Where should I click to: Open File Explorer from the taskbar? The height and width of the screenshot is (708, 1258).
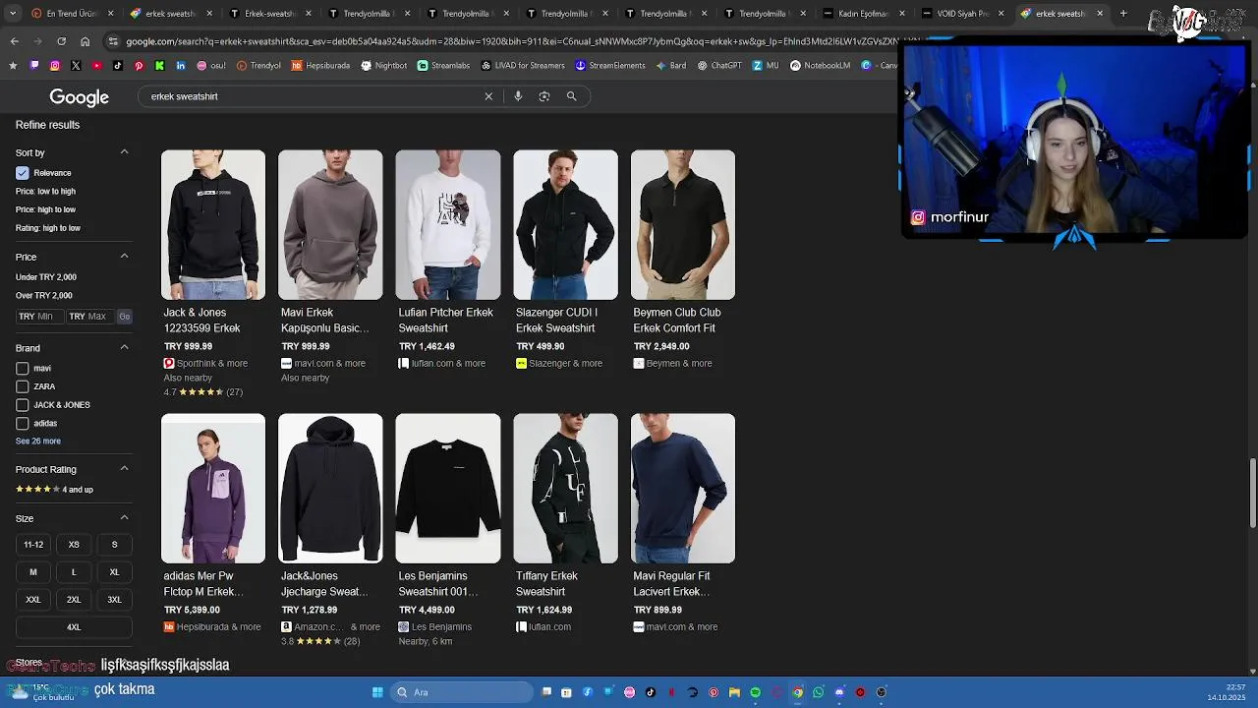point(734,692)
